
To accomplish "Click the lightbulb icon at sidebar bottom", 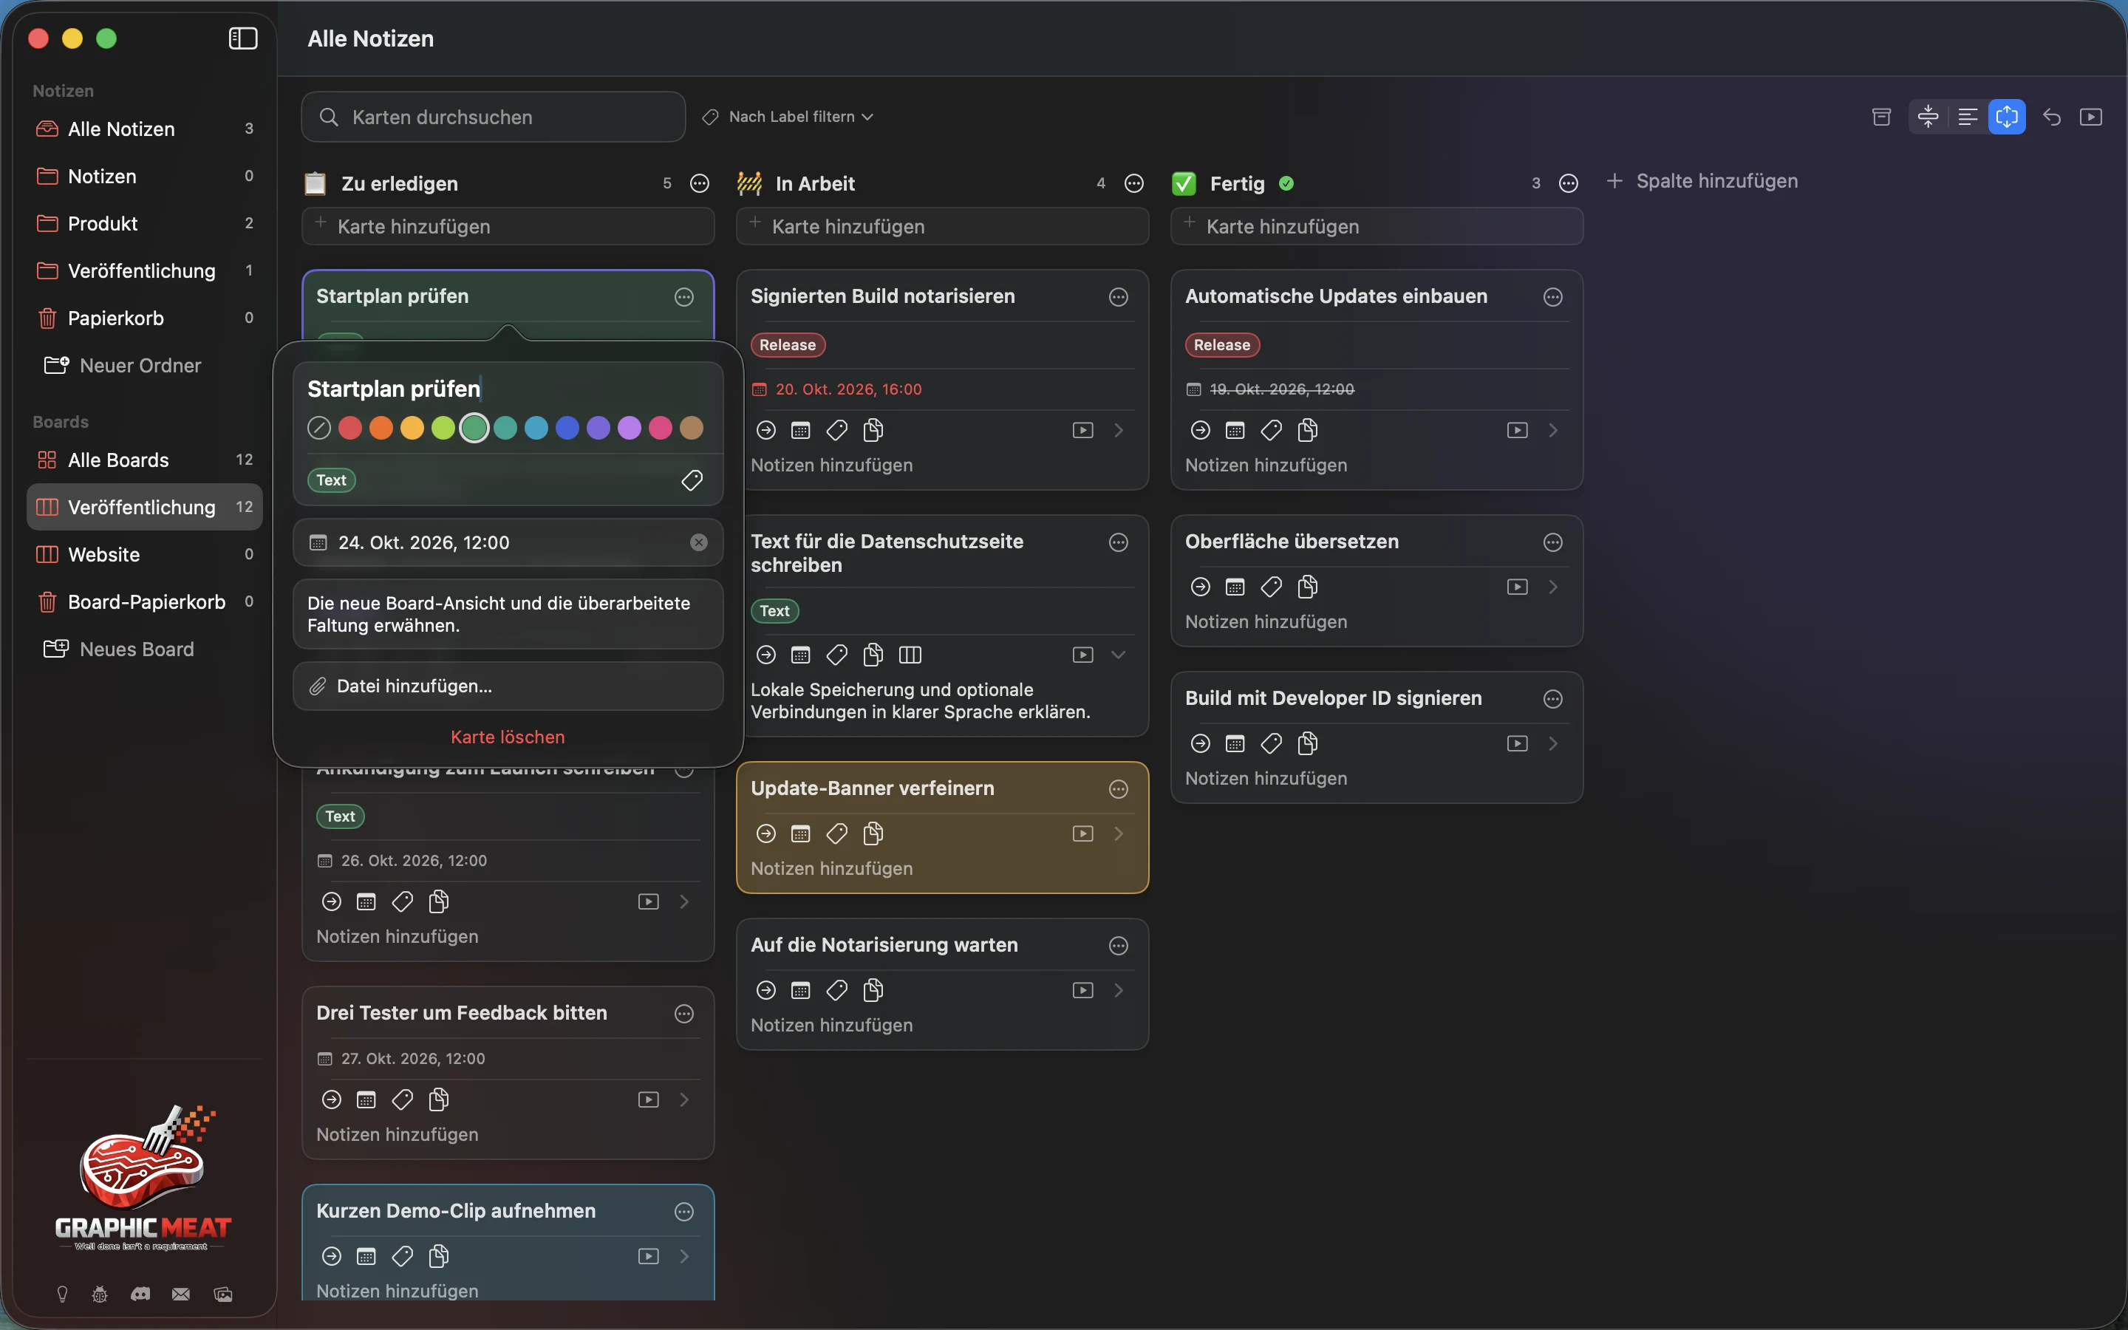I will 62,1294.
